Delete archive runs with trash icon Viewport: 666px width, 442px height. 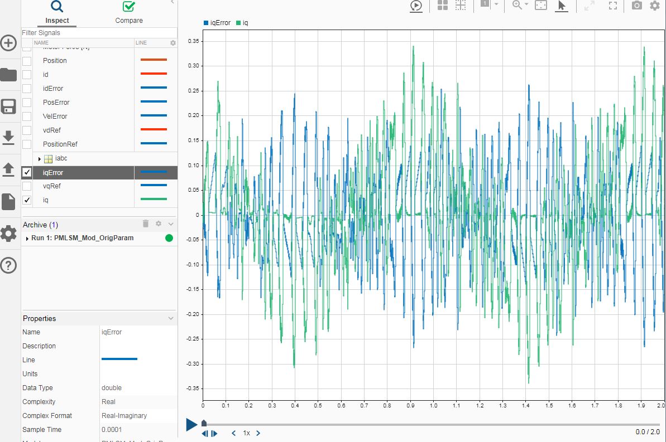146,224
